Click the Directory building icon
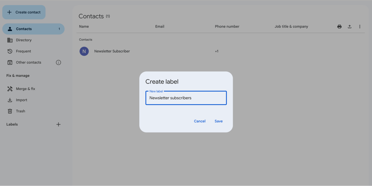The height and width of the screenshot is (186, 372). 10,40
